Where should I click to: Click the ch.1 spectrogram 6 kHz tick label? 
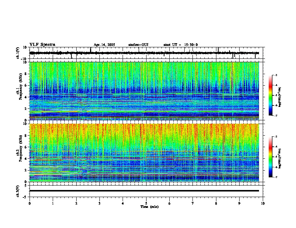point(26,86)
